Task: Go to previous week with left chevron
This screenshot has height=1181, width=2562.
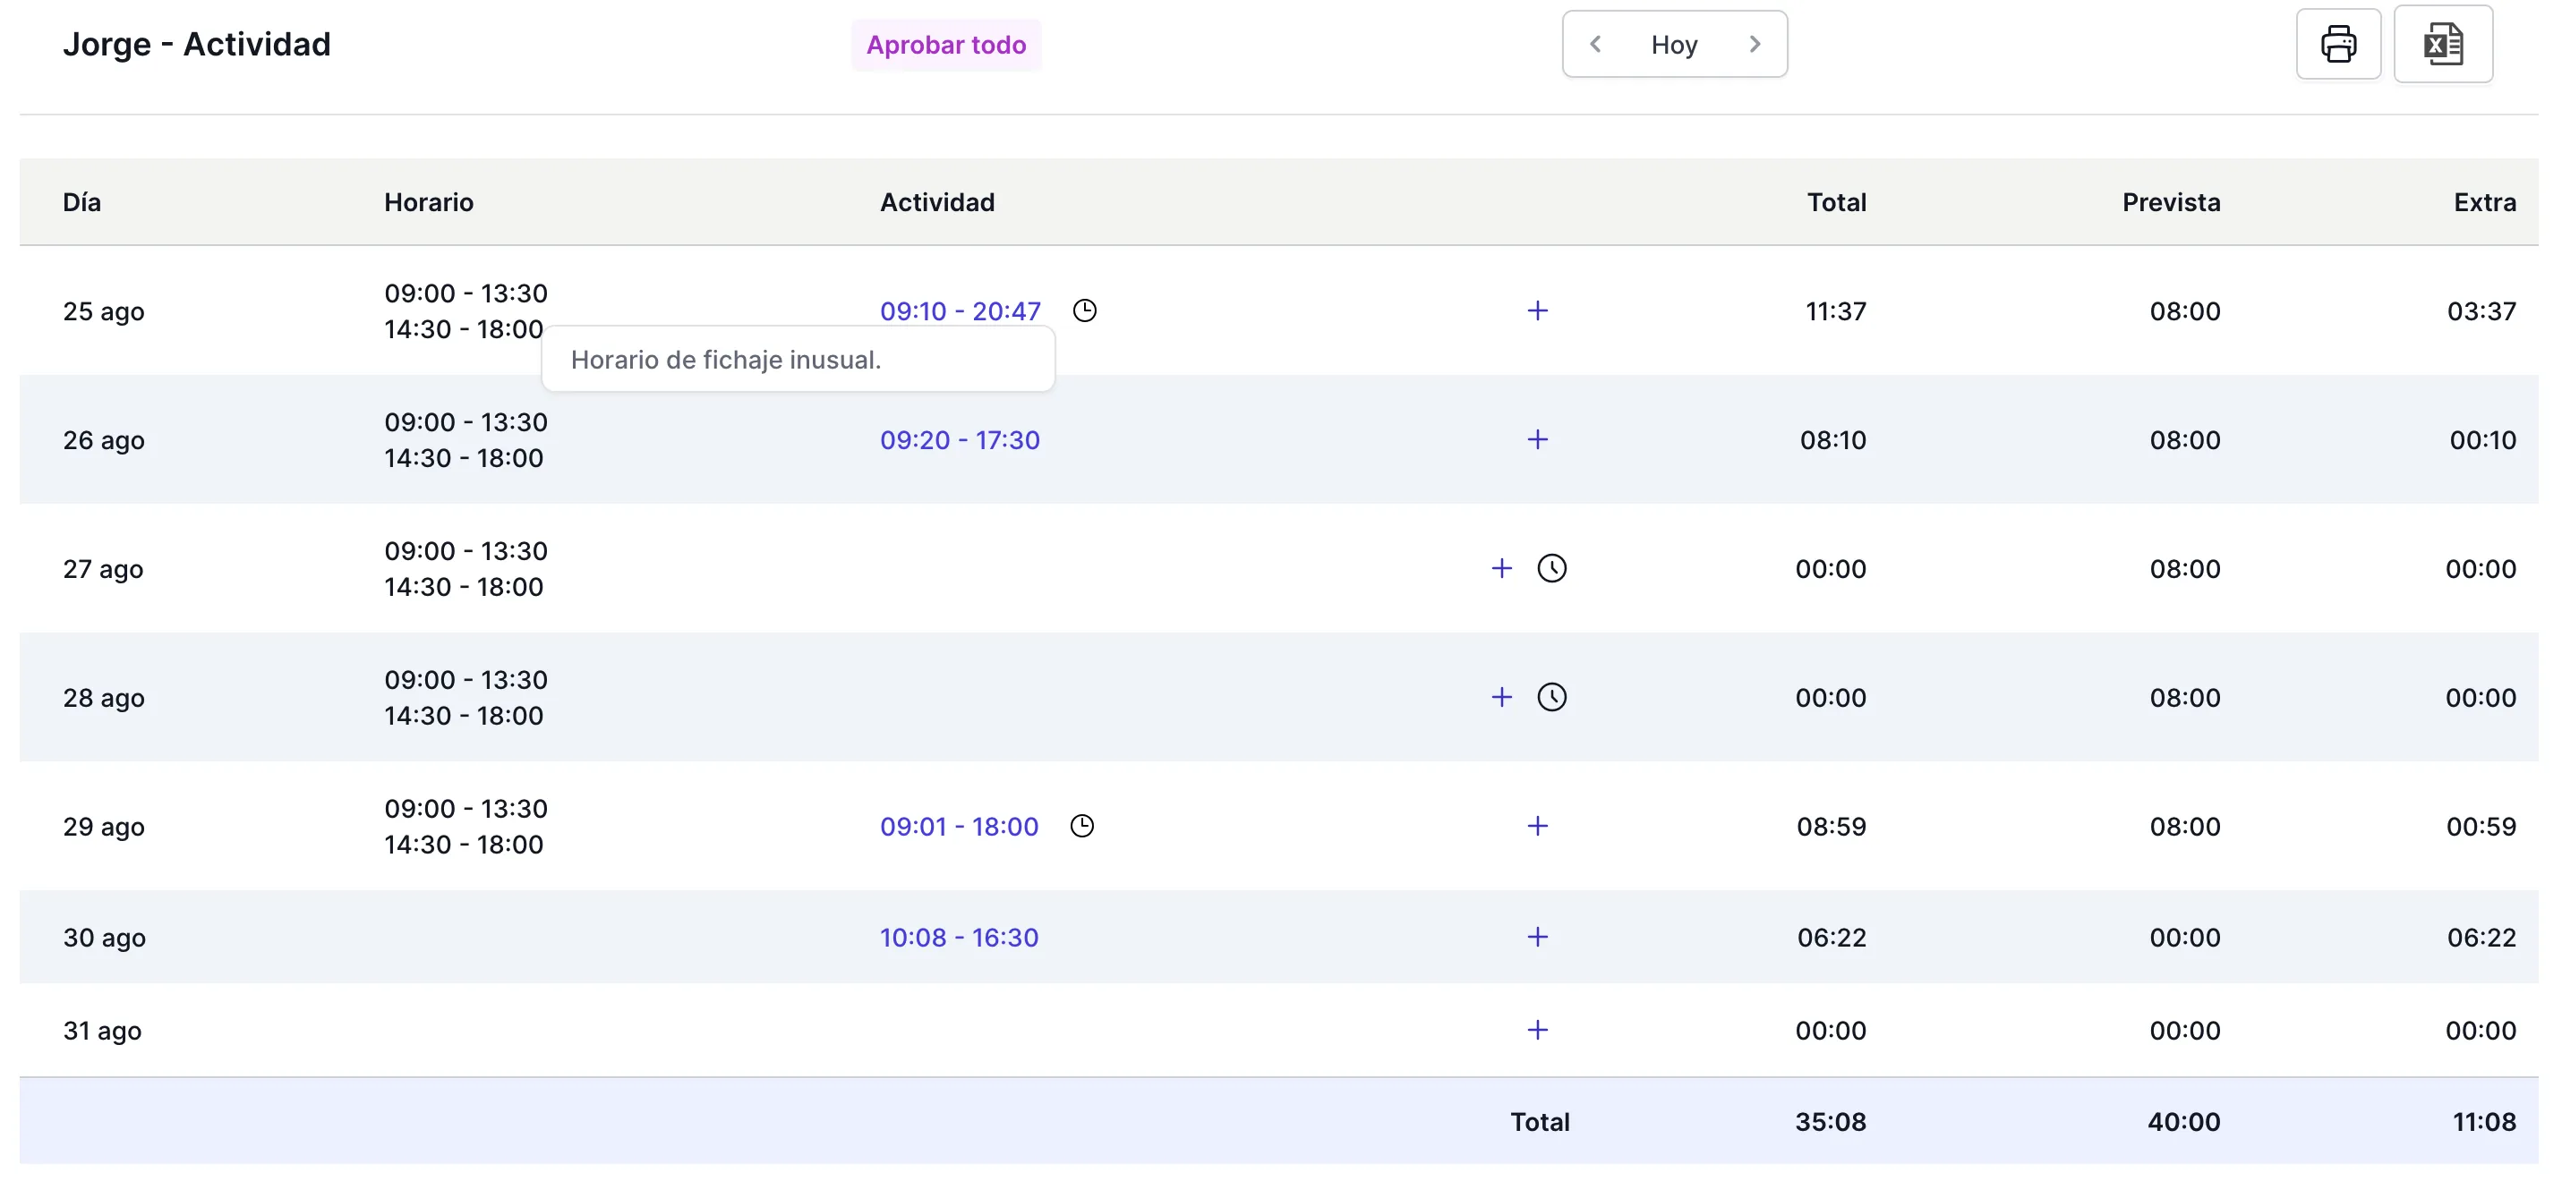Action: click(1595, 45)
